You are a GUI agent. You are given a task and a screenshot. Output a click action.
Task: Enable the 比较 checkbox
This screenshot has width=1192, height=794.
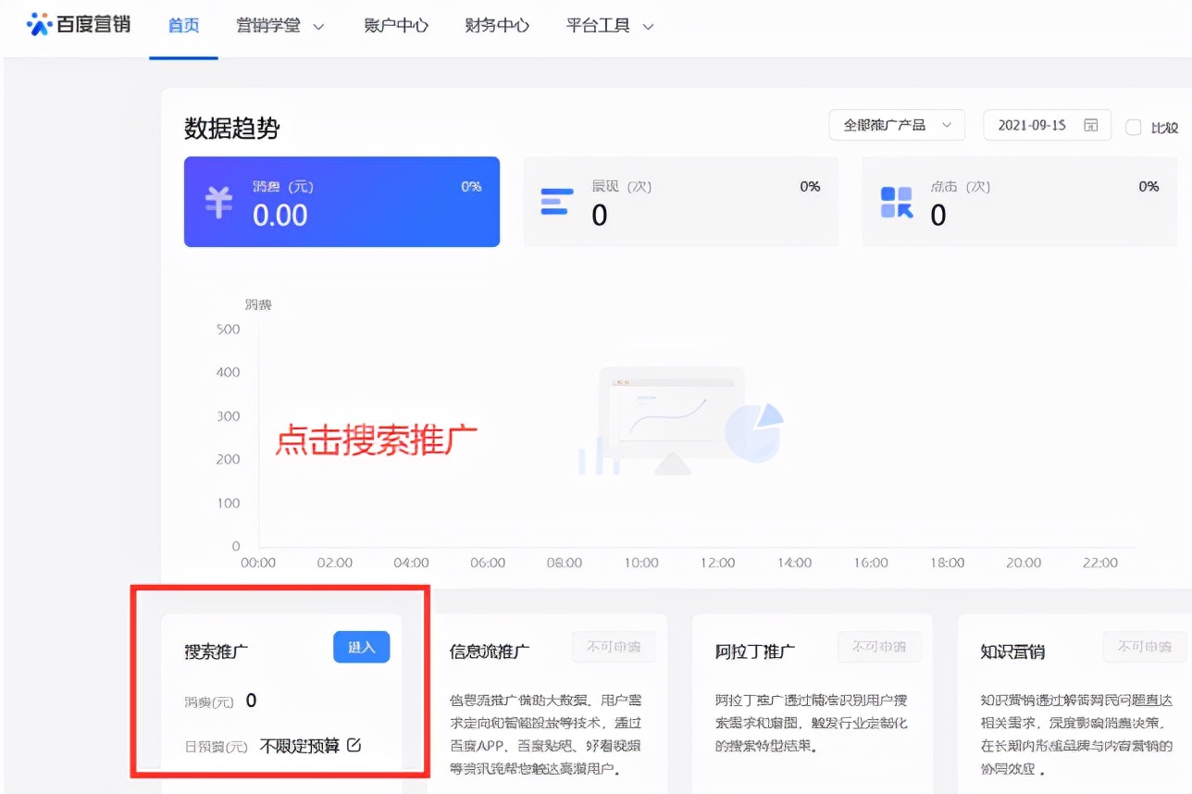pyautogui.click(x=1135, y=128)
